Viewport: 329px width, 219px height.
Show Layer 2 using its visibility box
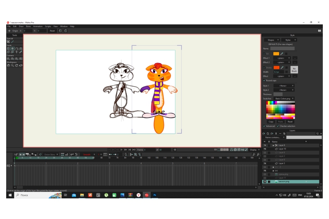265,156
